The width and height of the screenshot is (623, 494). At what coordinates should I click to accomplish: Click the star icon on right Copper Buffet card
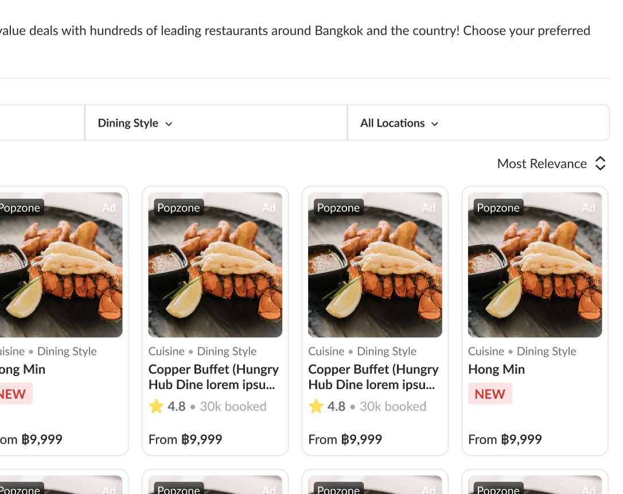(x=316, y=406)
